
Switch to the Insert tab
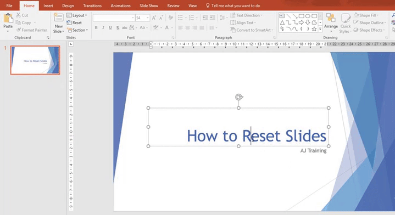(48, 5)
